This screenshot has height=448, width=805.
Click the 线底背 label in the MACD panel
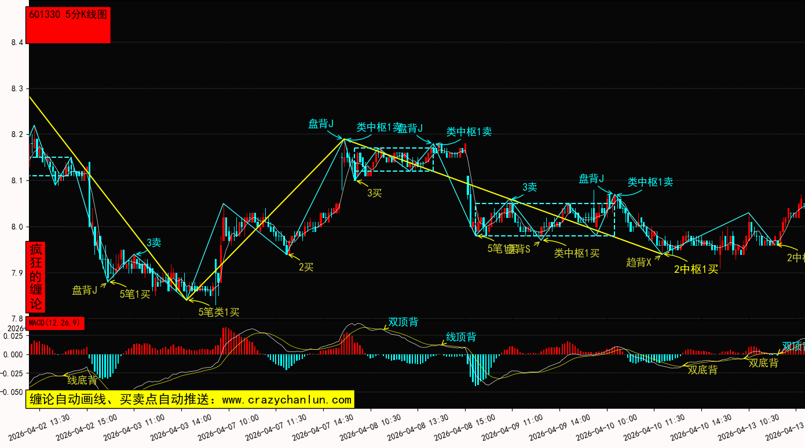82,380
